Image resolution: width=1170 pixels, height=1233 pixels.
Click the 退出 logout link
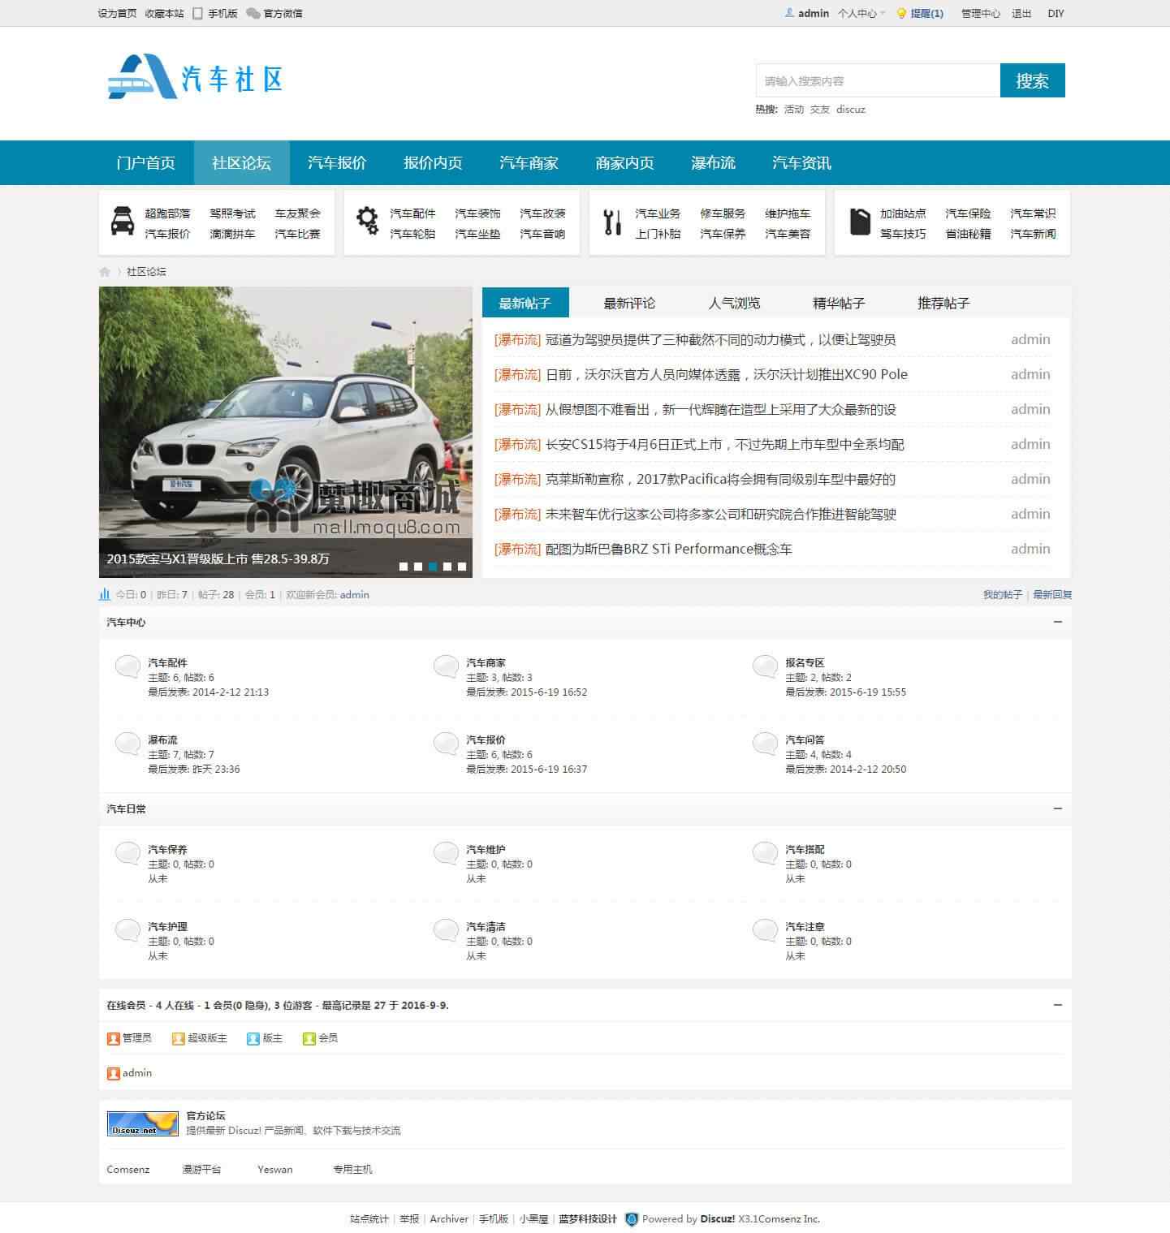click(x=1021, y=14)
